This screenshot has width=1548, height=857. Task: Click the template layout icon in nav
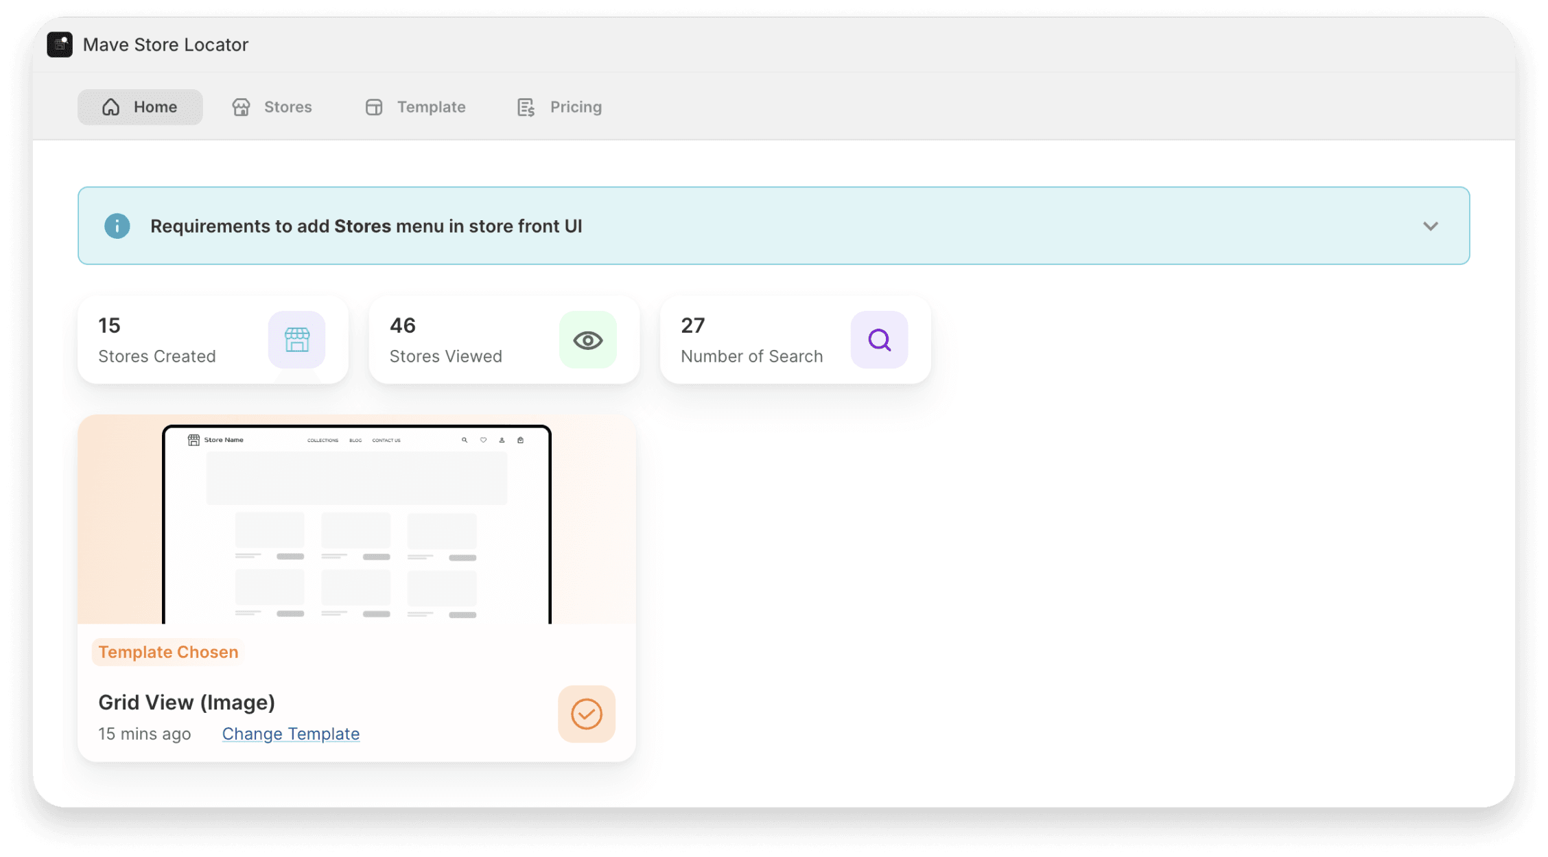(x=373, y=106)
